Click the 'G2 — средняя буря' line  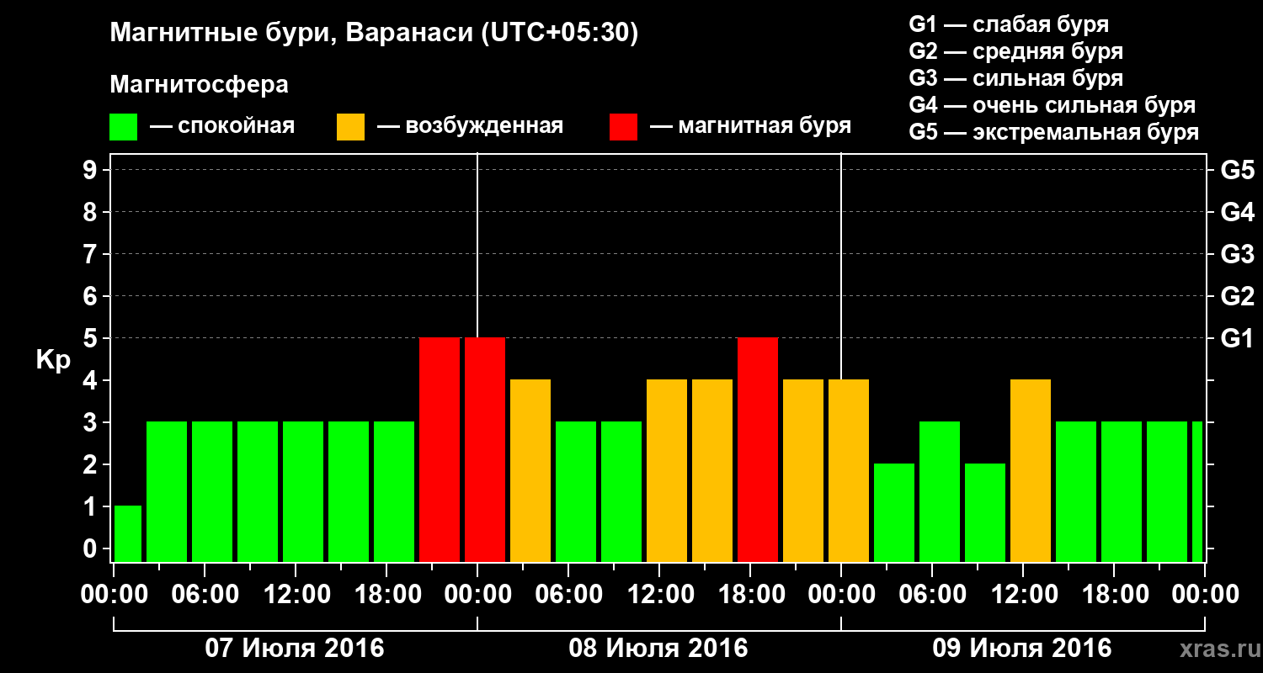point(1016,51)
